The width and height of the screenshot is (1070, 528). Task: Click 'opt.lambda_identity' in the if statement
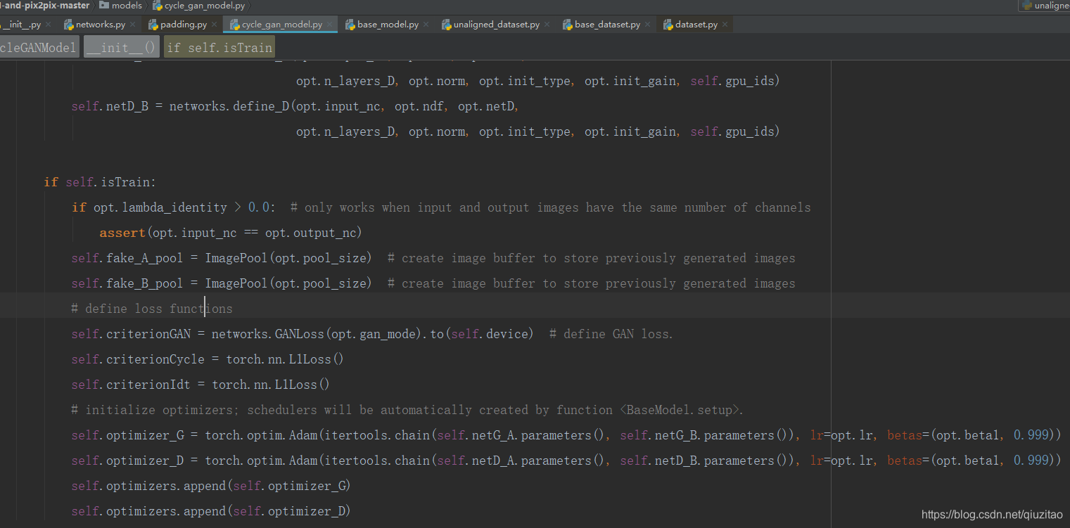click(x=160, y=207)
